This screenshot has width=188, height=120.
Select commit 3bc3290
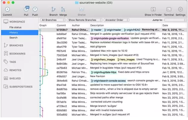tap(113, 43)
